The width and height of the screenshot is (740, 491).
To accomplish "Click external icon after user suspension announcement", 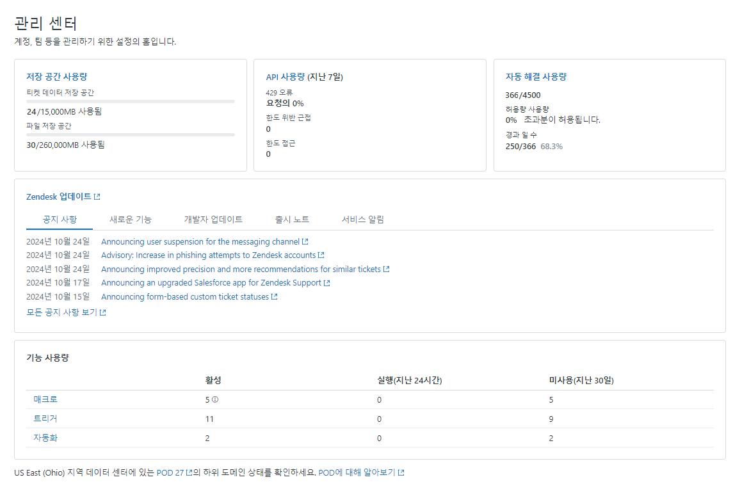I will click(x=305, y=242).
